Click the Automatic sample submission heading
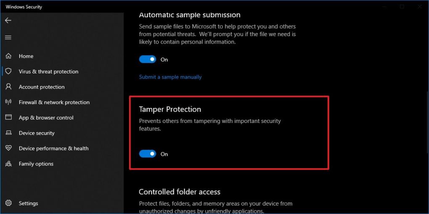The image size is (429, 214). point(190,15)
